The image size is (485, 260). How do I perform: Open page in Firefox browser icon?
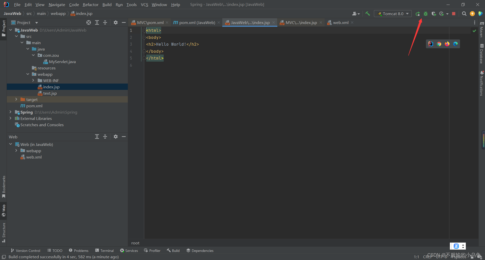(x=447, y=44)
